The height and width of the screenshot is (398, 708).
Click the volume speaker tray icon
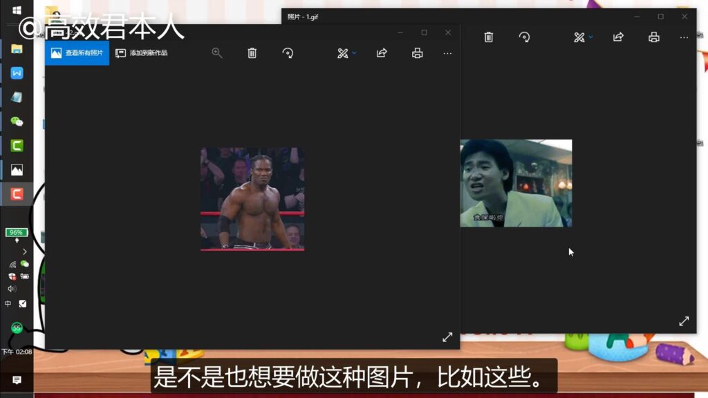point(12,289)
